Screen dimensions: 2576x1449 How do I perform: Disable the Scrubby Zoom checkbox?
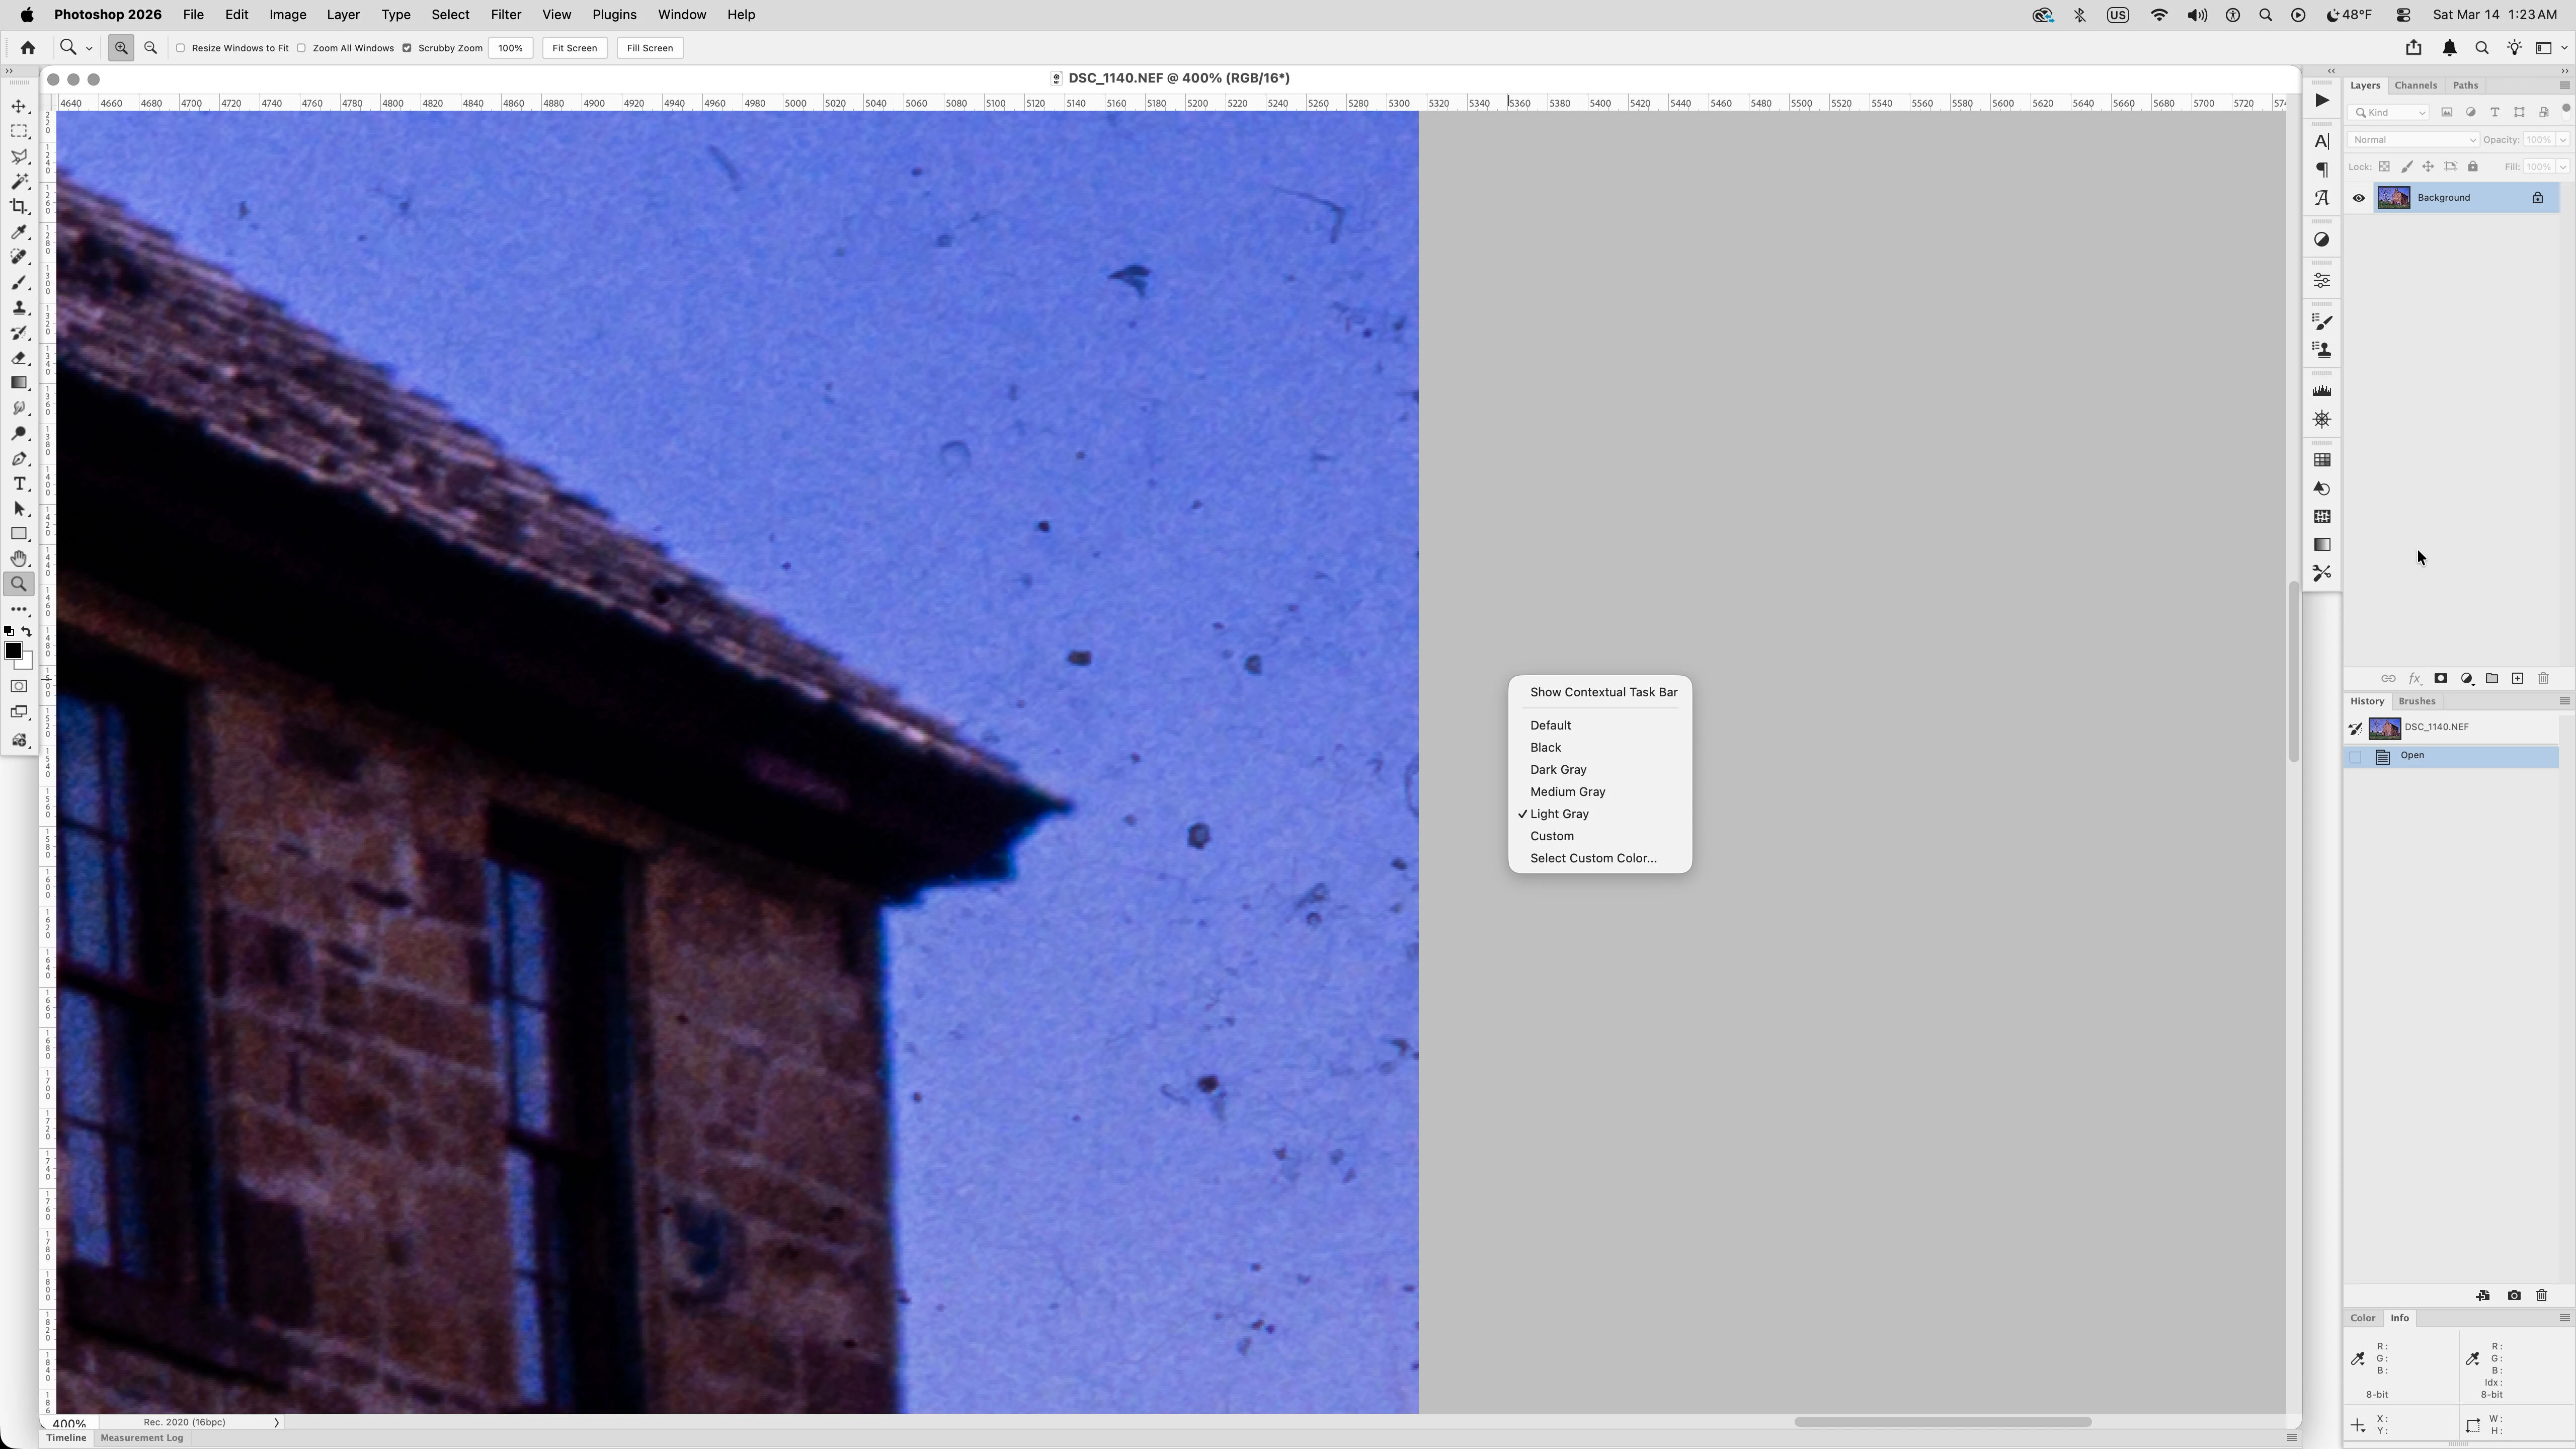click(x=407, y=48)
